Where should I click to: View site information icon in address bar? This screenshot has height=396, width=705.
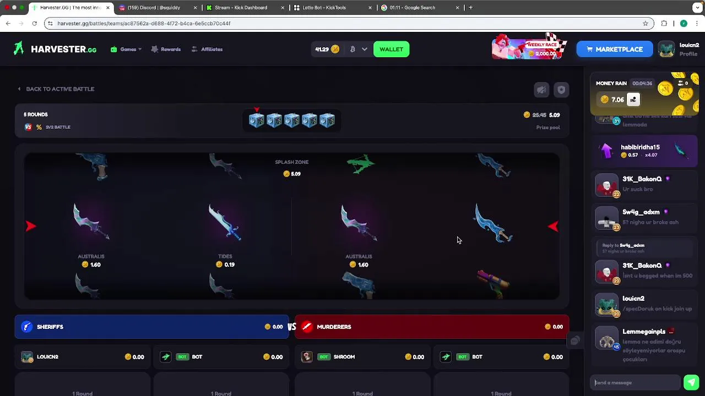(x=50, y=24)
